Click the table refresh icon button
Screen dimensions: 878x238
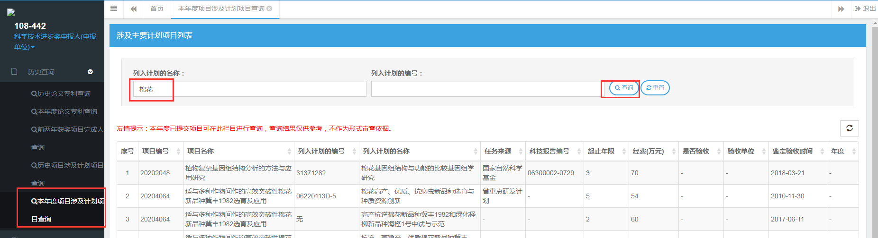click(x=850, y=128)
